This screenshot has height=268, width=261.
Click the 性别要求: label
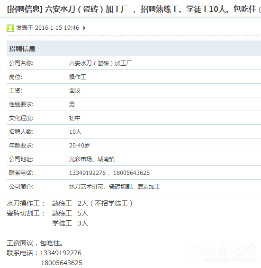21,104
